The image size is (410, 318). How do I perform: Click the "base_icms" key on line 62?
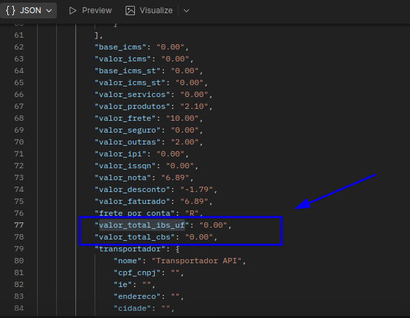[120, 47]
